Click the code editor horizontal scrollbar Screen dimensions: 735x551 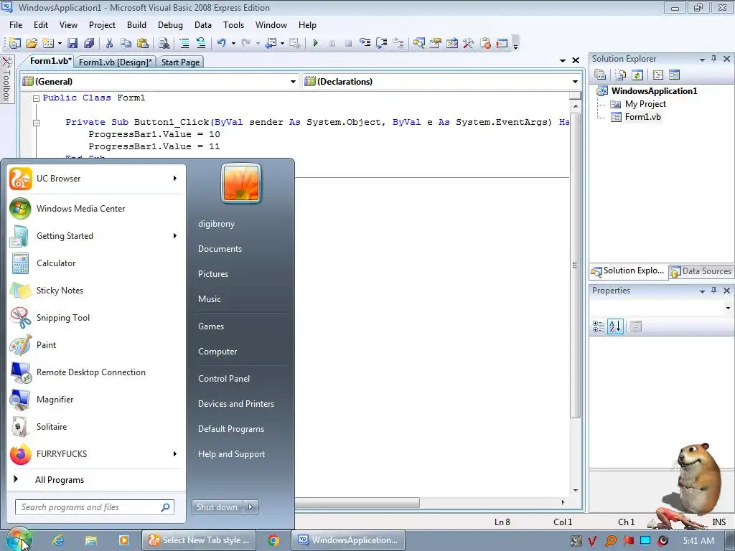357,502
